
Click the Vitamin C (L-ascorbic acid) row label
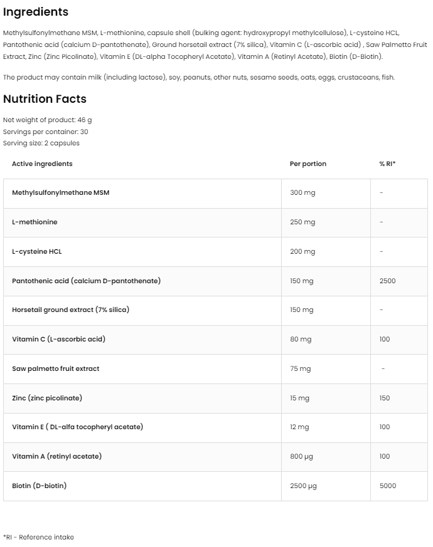point(58,339)
